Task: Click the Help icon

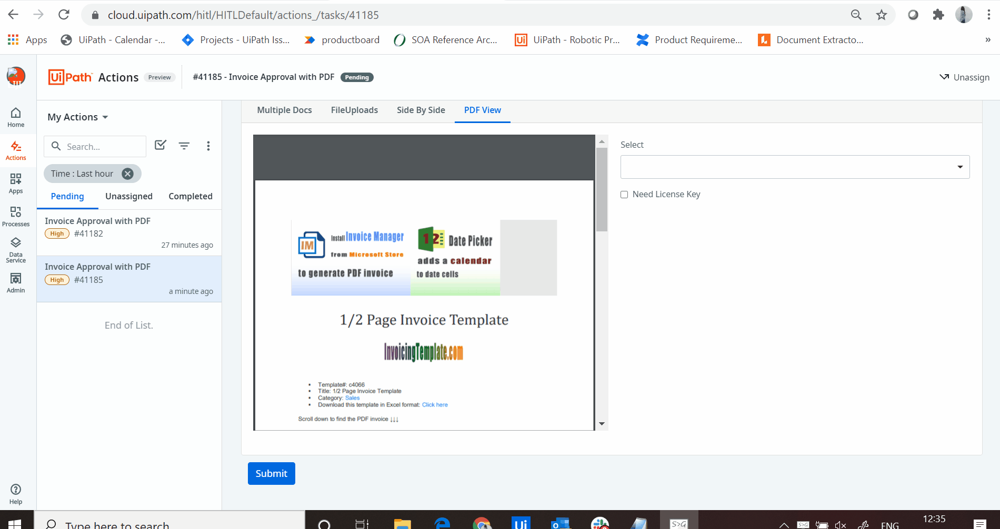Action: [16, 493]
